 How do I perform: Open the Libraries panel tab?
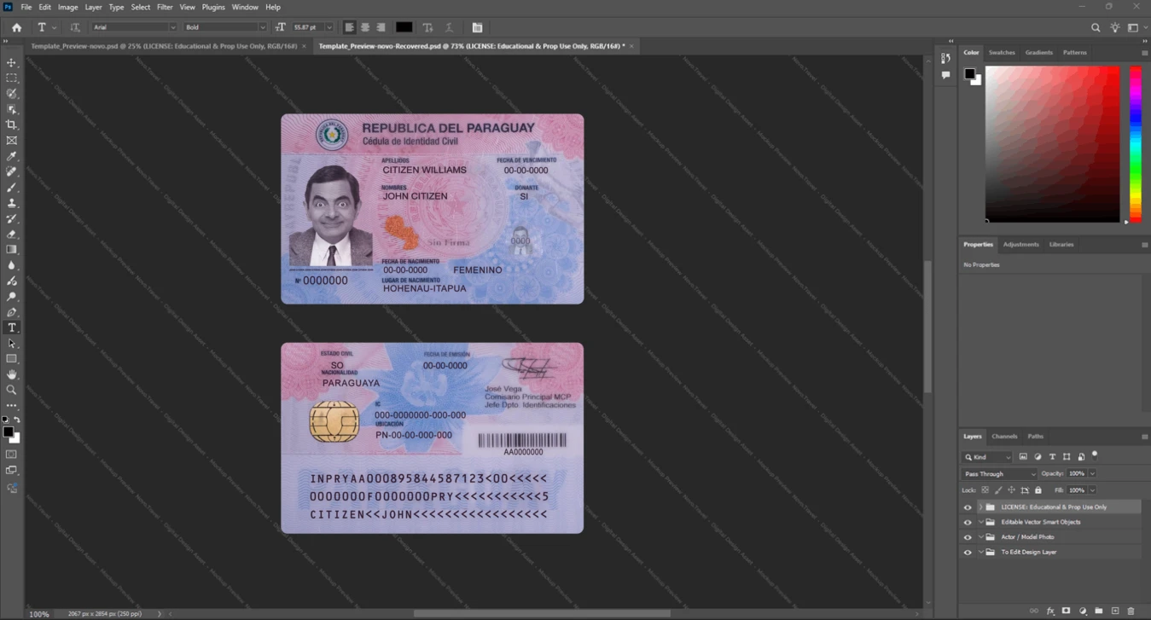click(1061, 244)
